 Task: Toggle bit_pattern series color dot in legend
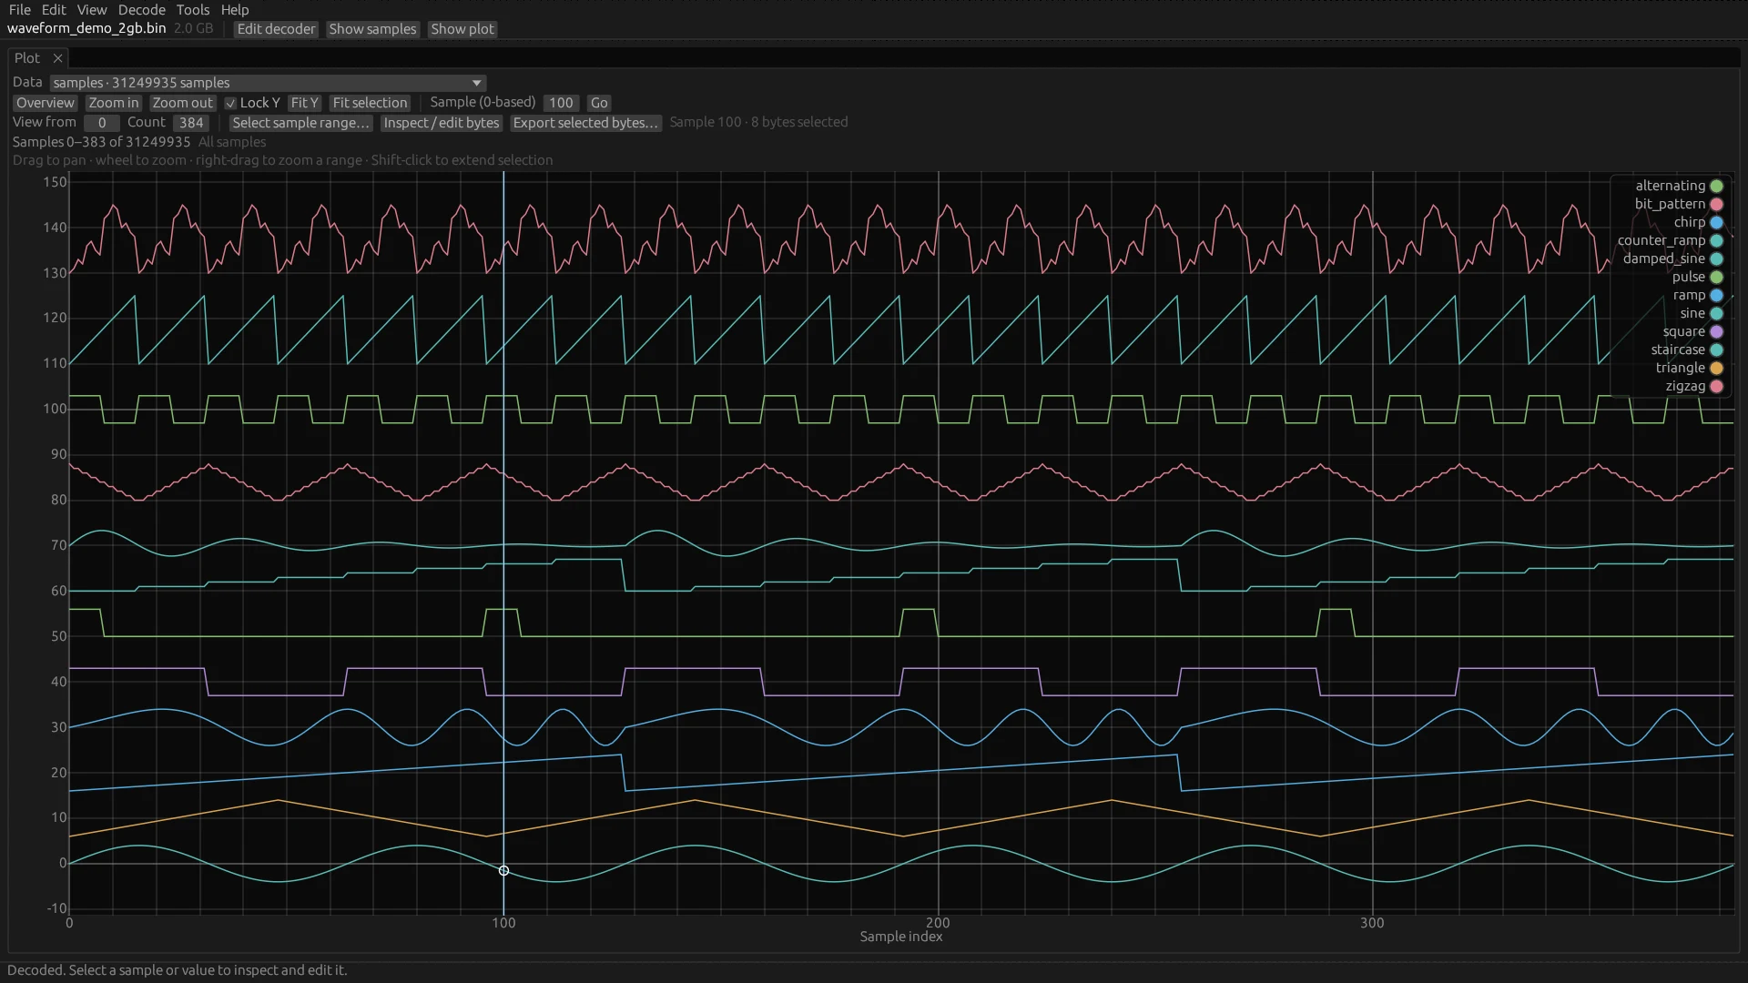coord(1716,205)
